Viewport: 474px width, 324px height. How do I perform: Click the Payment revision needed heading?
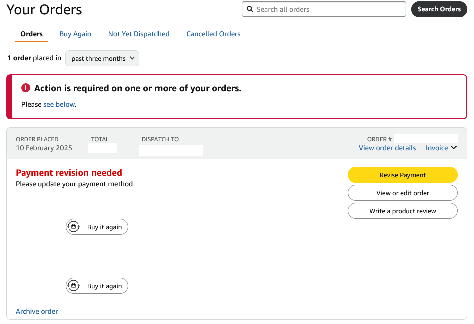pyautogui.click(x=69, y=173)
